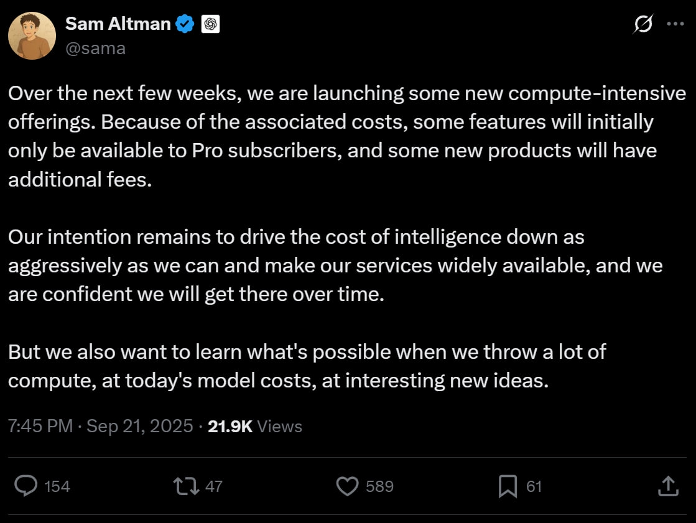Click the 47 reposts count

213,486
